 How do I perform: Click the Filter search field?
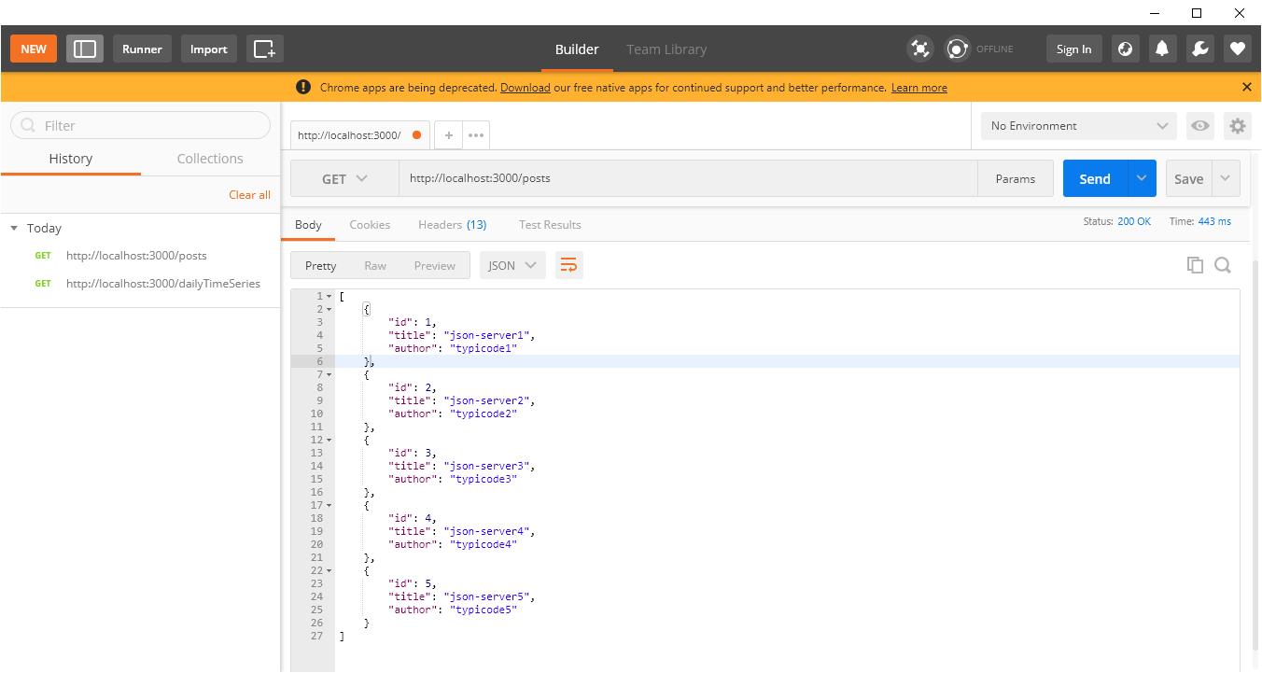coord(140,125)
